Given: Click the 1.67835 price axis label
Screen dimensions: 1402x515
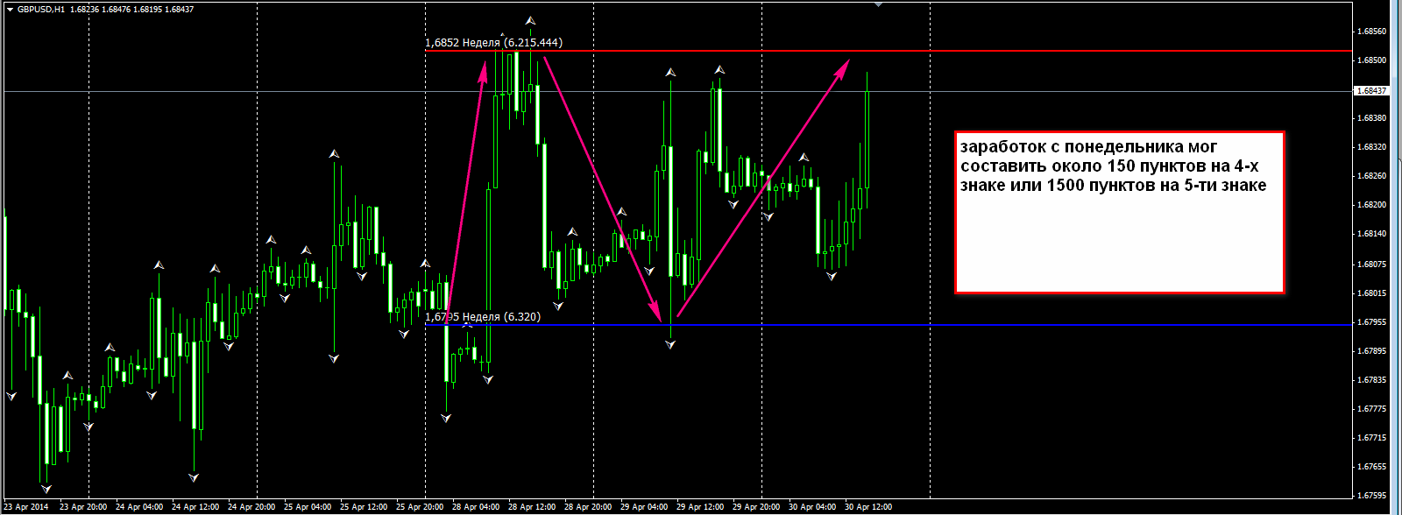Looking at the screenshot, I should click(1371, 380).
